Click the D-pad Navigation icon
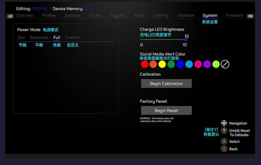This screenshot has width=261, height=165. tap(224, 123)
